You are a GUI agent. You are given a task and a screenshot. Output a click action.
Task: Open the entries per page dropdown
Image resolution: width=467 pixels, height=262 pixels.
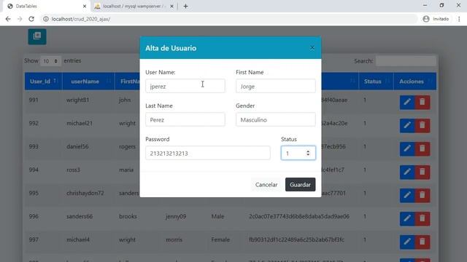pyautogui.click(x=50, y=61)
